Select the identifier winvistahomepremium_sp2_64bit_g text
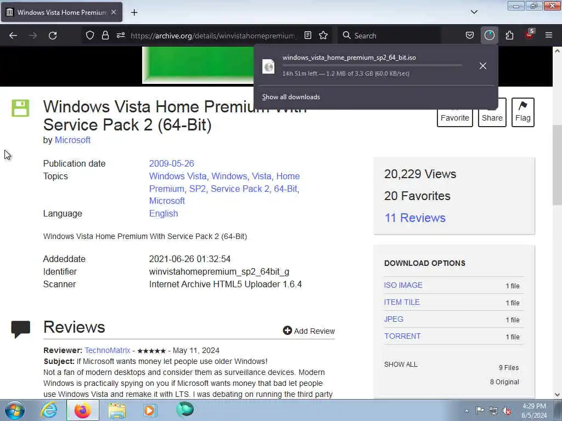Screen dimensions: 562x421 [219, 272]
